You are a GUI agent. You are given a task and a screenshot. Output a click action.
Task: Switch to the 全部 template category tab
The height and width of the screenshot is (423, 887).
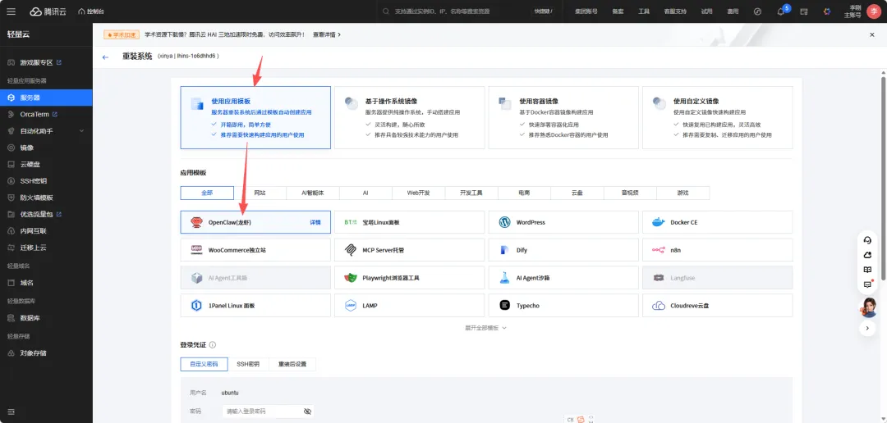207,193
